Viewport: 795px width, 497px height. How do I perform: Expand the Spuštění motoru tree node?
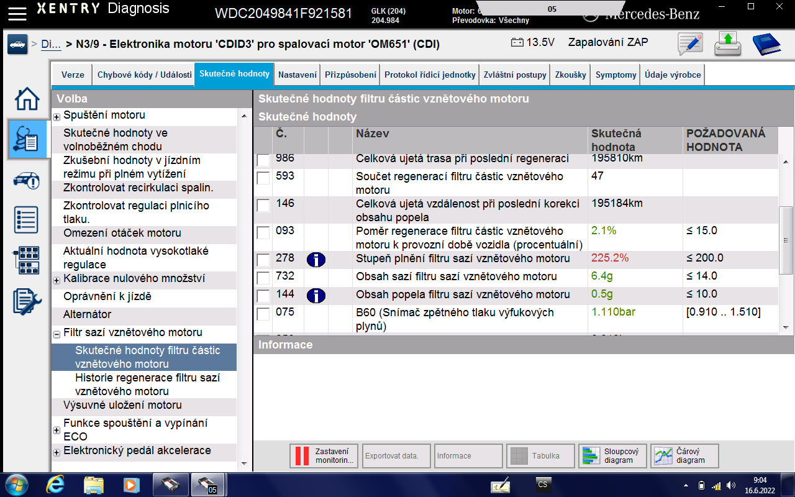[x=57, y=117]
